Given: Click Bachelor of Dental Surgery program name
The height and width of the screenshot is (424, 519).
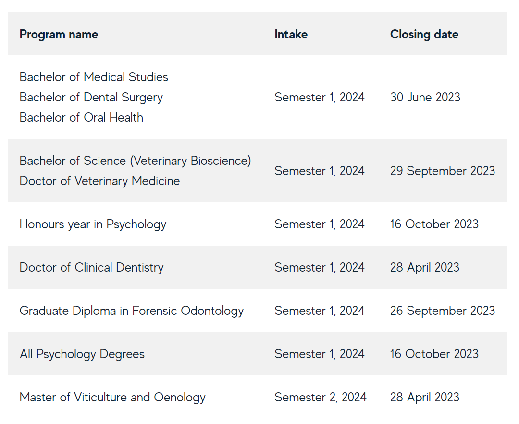Looking at the screenshot, I should [91, 97].
